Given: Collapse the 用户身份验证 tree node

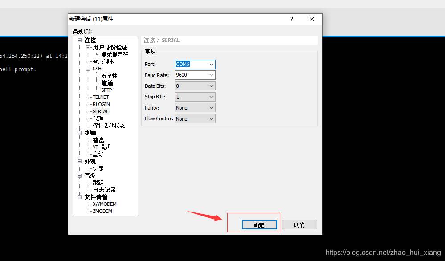Looking at the screenshot, I should click(88, 47).
